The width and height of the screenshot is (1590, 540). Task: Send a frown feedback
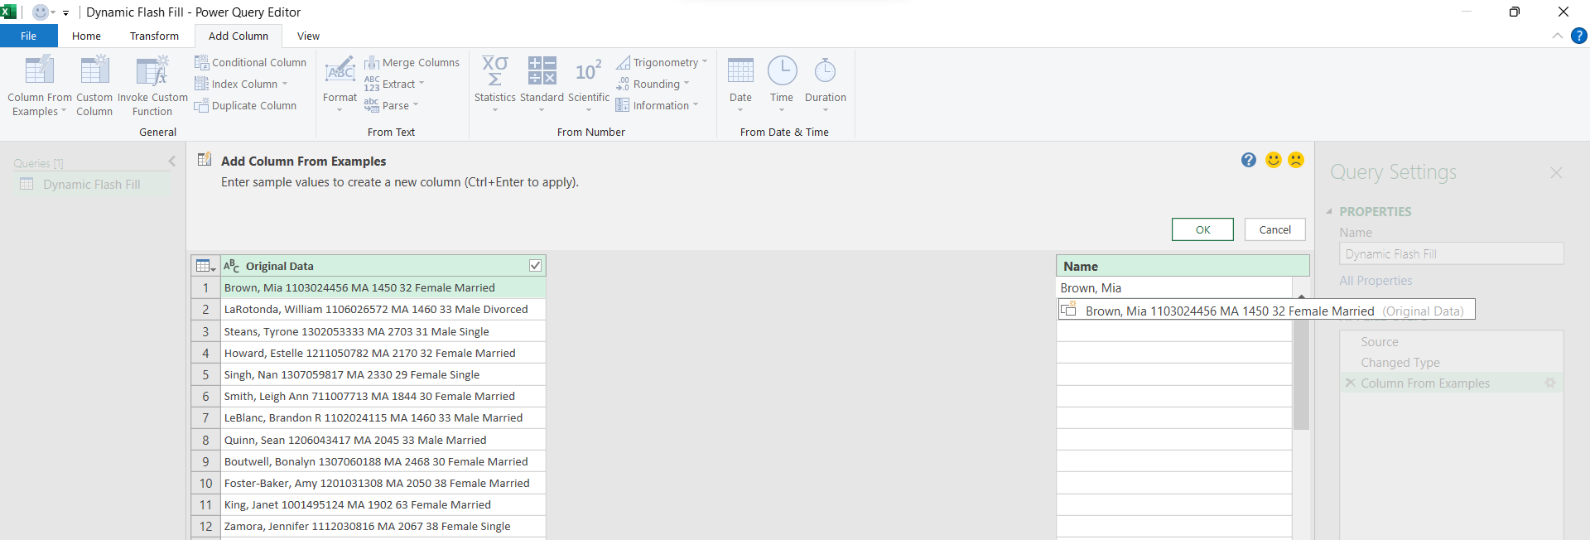pyautogui.click(x=1296, y=160)
